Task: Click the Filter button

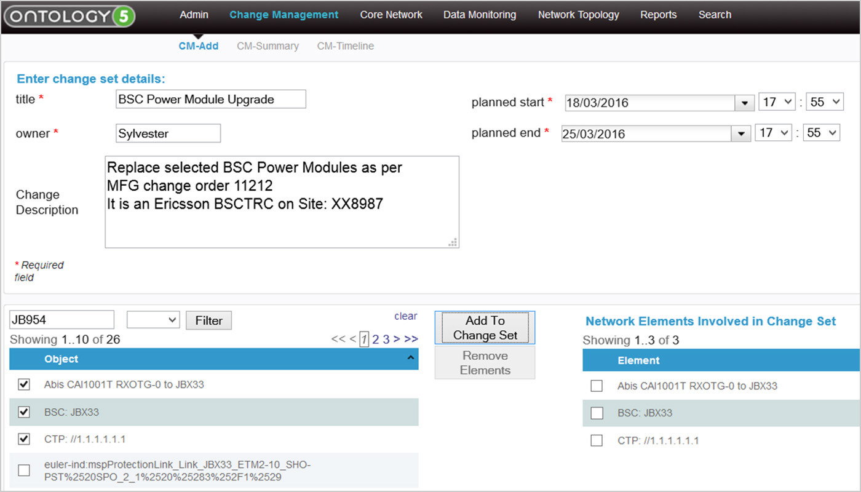Action: coord(208,320)
